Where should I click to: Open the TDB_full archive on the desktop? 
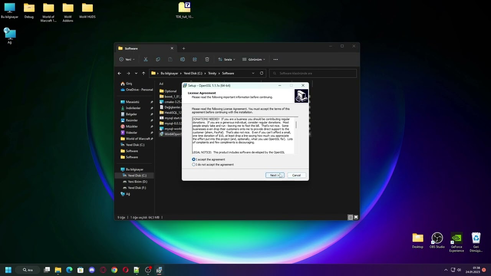coord(185,10)
